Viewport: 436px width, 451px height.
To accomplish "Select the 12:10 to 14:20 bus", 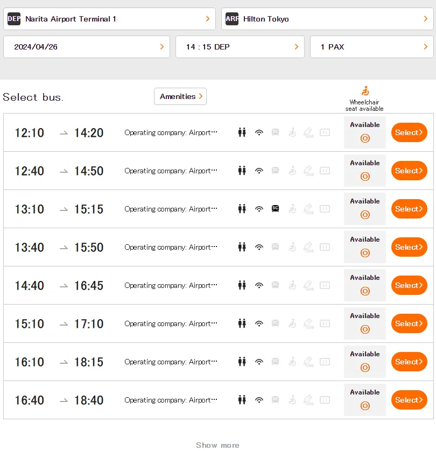I will tap(409, 132).
